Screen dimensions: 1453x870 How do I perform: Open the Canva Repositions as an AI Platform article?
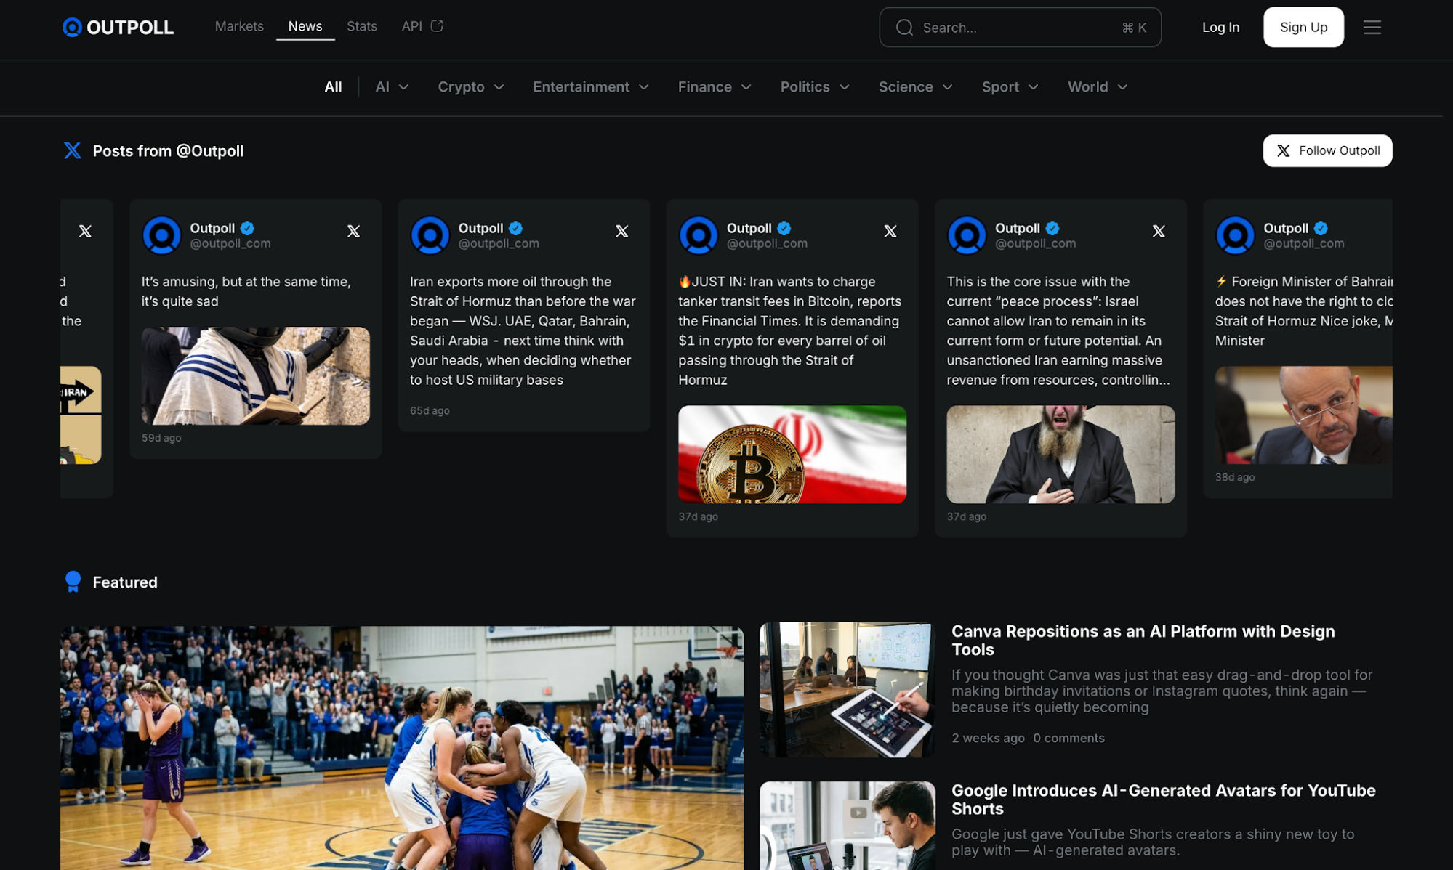point(1143,640)
